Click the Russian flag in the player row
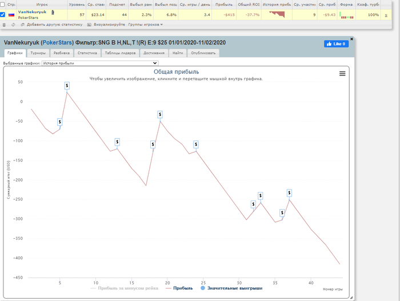Viewport: 400px width, 301px height. coord(11,15)
